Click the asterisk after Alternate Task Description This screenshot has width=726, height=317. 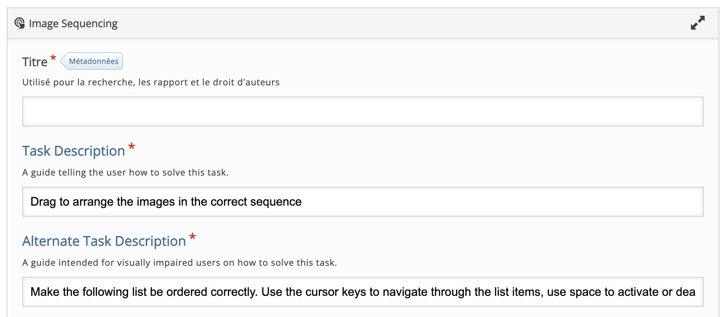(x=192, y=237)
